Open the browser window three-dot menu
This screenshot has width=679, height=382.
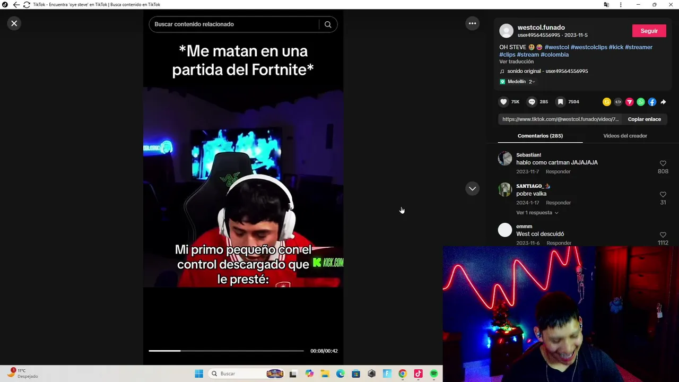[621, 5]
